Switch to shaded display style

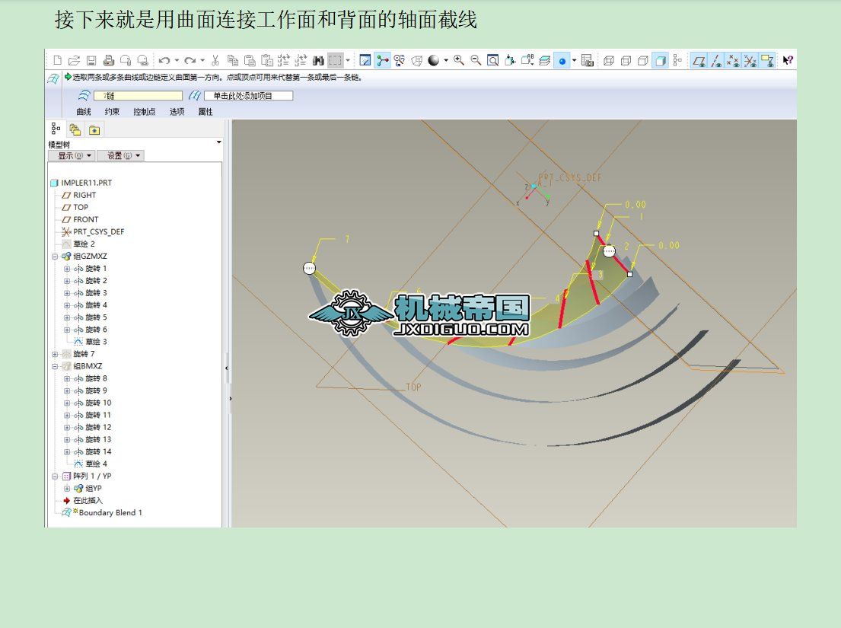click(x=661, y=61)
